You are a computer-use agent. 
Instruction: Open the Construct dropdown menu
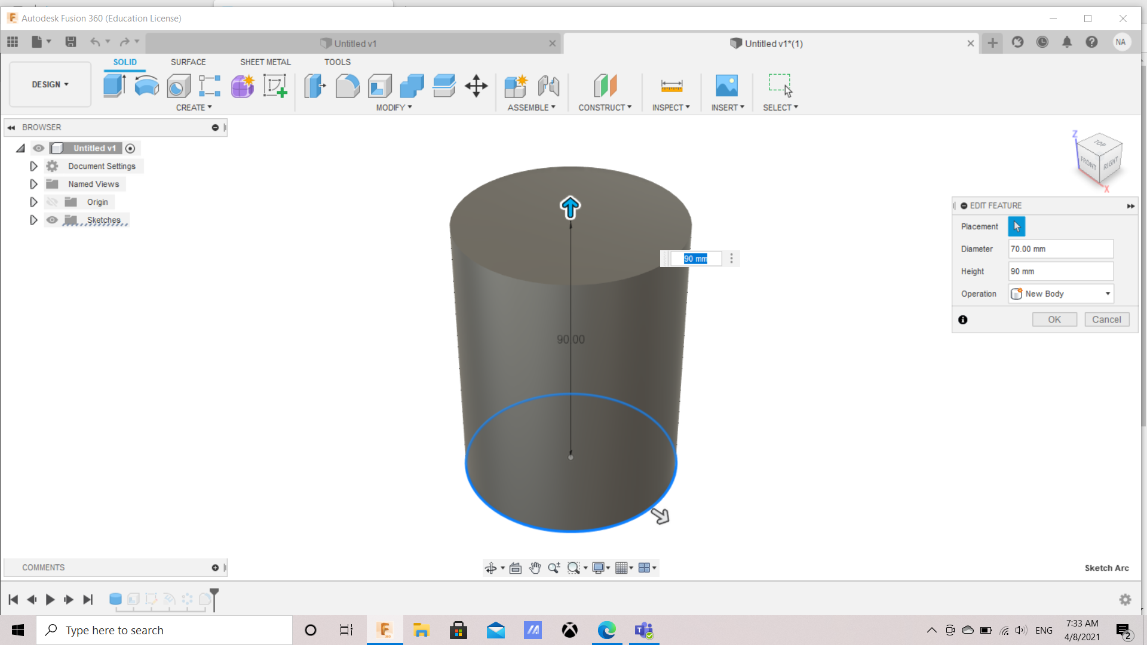click(605, 107)
